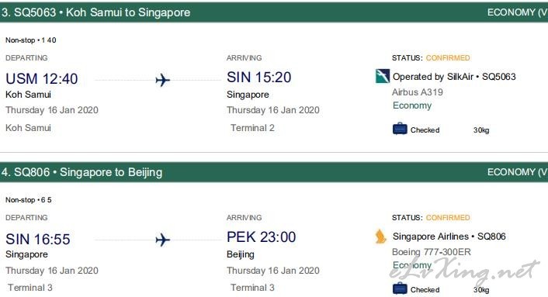Click the airplane icon between SIN and PEK

(162, 240)
